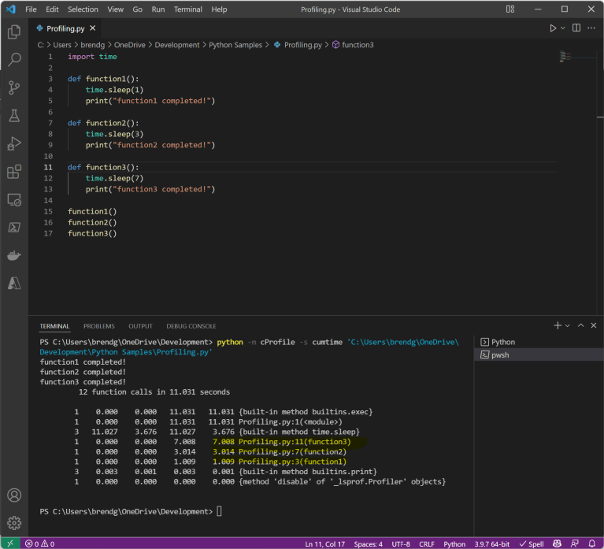Open the terminal launch profile dropdown
This screenshot has width=604, height=549.
pos(568,325)
